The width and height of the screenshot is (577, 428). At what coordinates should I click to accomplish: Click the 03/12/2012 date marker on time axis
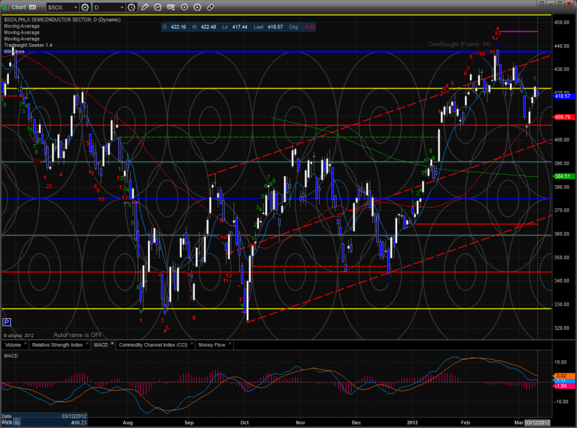point(537,423)
